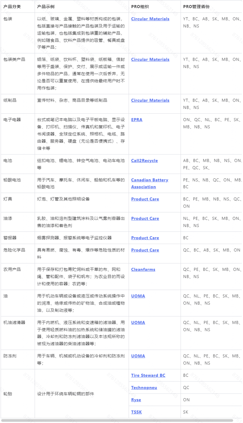Open UOMA link in 防冻剂 row
This screenshot has width=243, height=423.
pos(138,356)
